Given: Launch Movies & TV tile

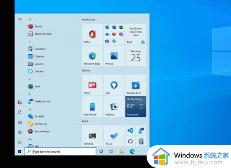Looking at the screenshot, I should (x=136, y=85).
